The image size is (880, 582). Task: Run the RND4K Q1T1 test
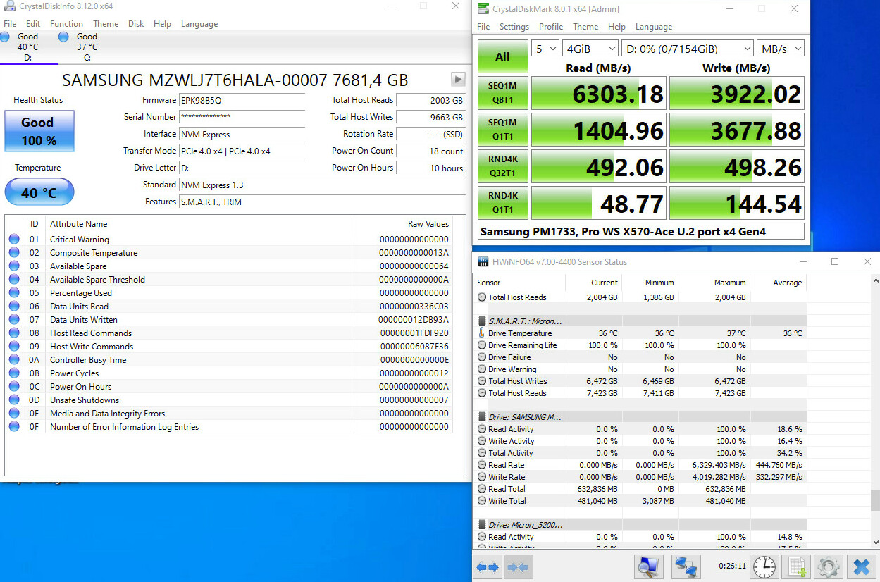(x=502, y=203)
